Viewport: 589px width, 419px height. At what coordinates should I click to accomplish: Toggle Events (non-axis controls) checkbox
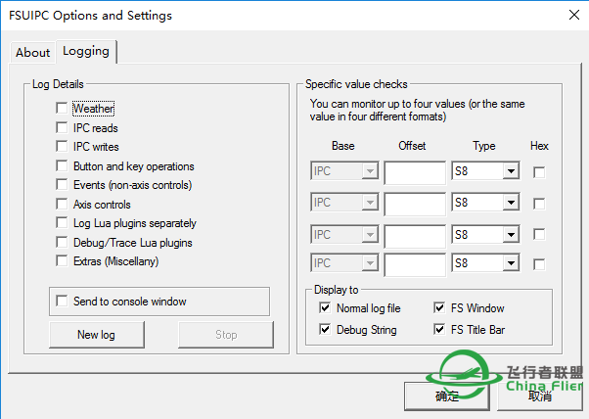(x=63, y=185)
